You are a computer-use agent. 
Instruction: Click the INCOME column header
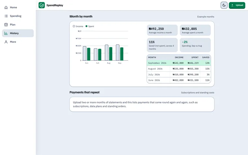tap(179, 57)
